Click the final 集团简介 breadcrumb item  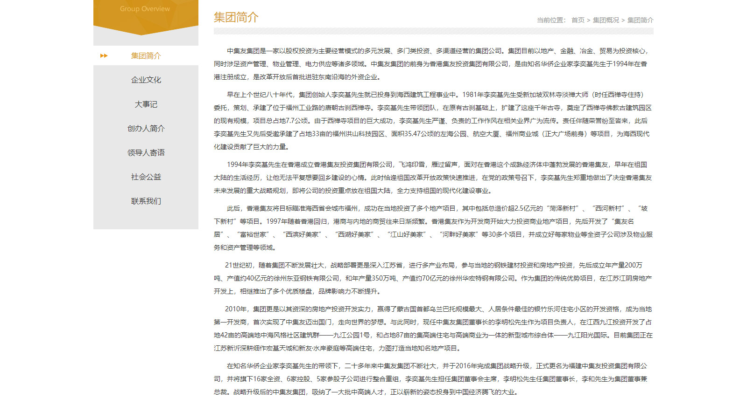coord(640,20)
